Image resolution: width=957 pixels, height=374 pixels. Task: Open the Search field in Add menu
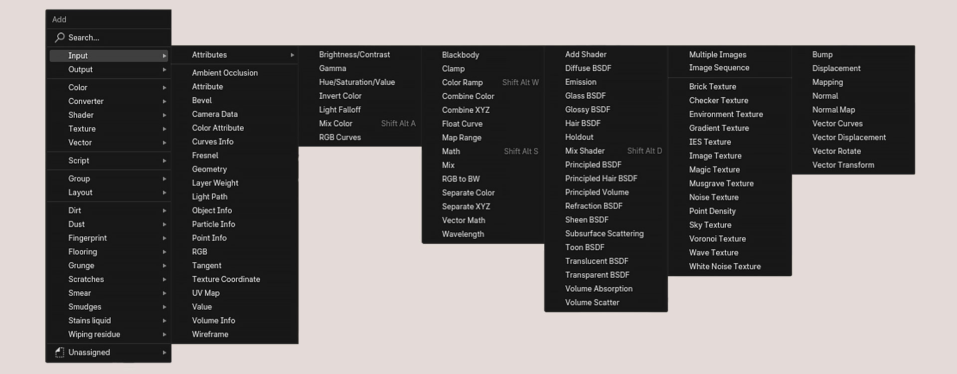(x=109, y=37)
